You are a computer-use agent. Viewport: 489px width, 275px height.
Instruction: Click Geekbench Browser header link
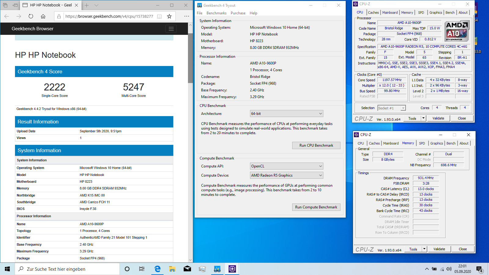tap(32, 29)
